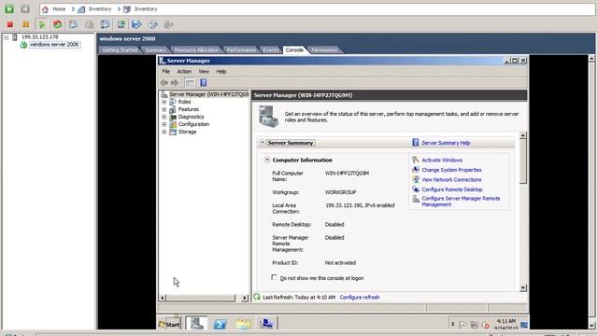Expand the Storage tree node

(164, 132)
